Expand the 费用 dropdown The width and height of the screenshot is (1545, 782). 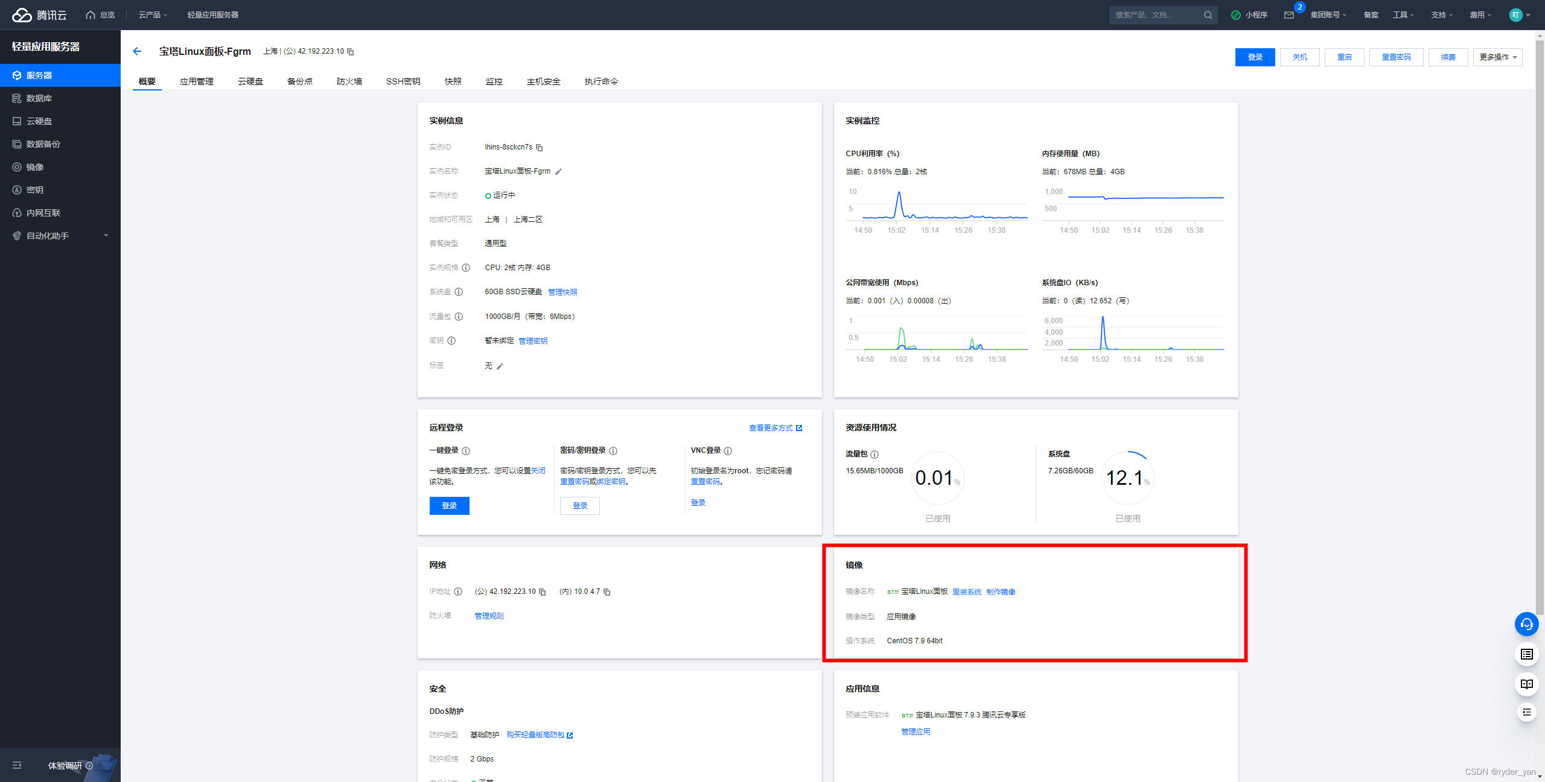(x=1480, y=15)
